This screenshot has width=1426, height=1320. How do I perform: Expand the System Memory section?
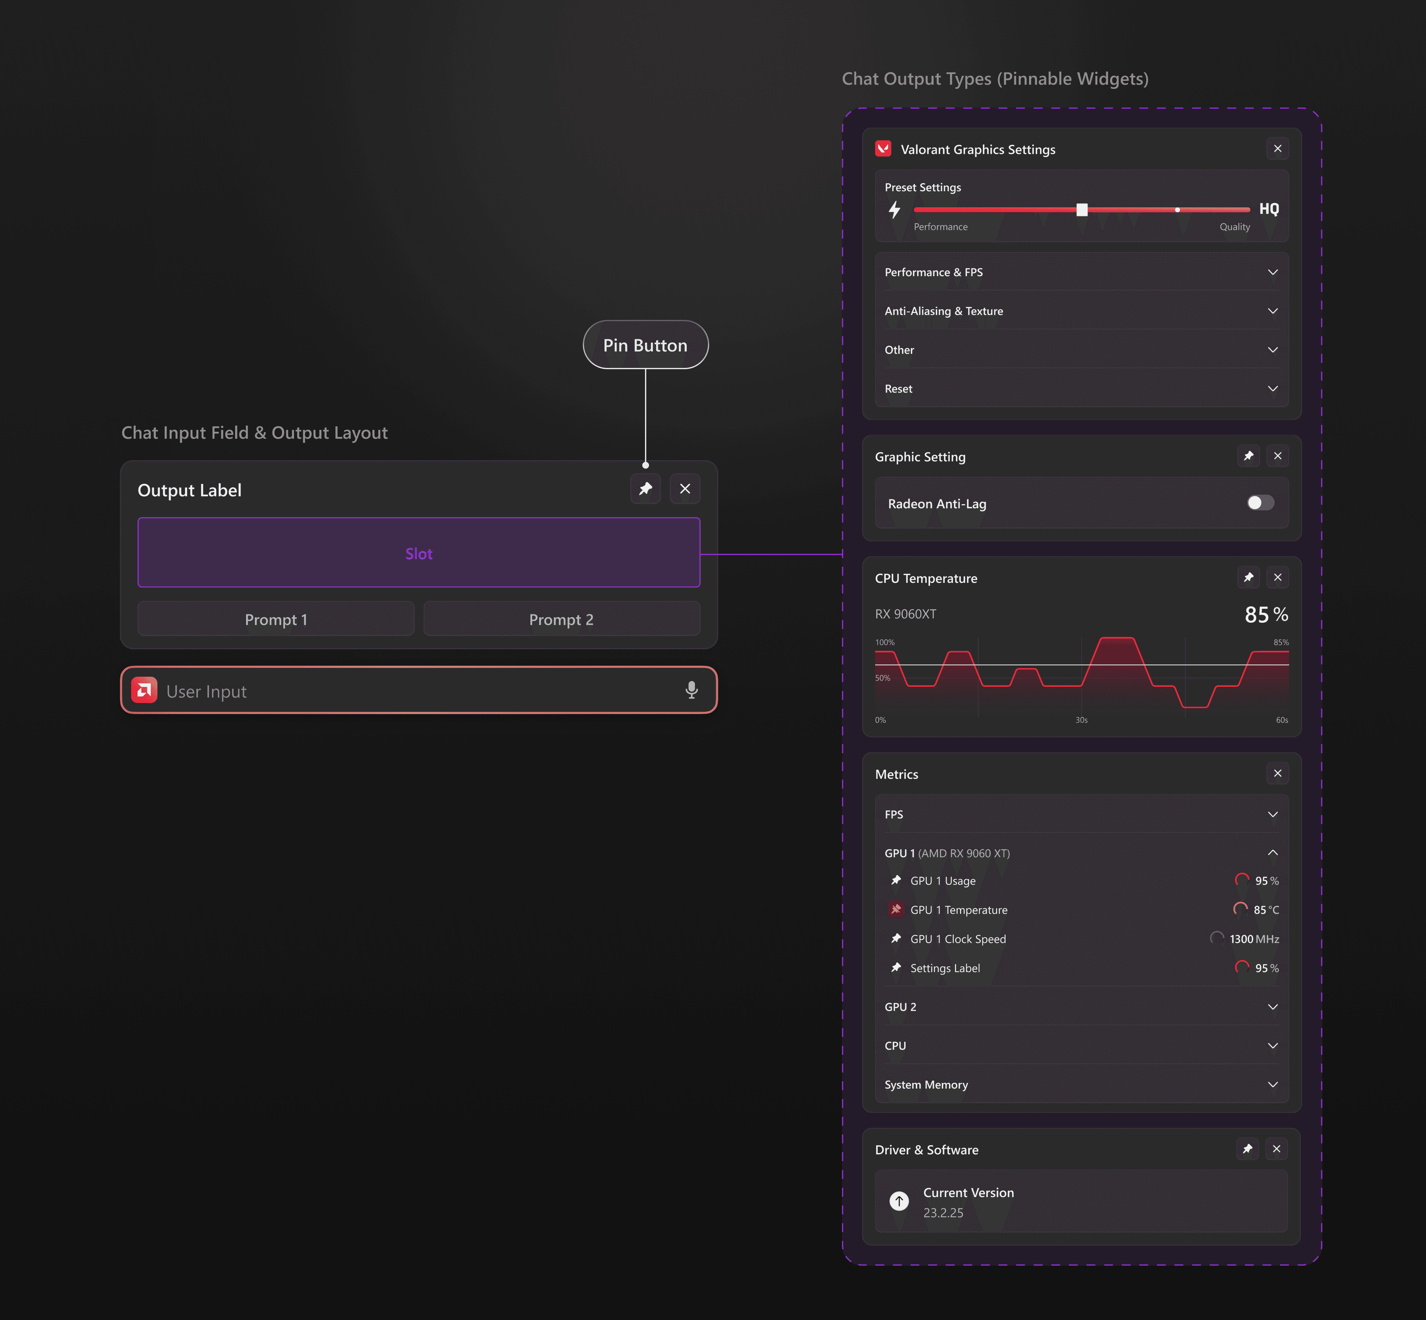click(1272, 1084)
